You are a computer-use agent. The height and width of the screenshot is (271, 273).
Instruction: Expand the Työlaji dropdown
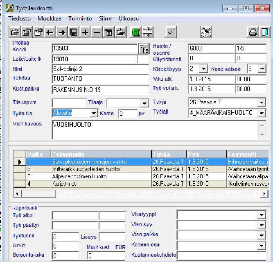(x=262, y=113)
